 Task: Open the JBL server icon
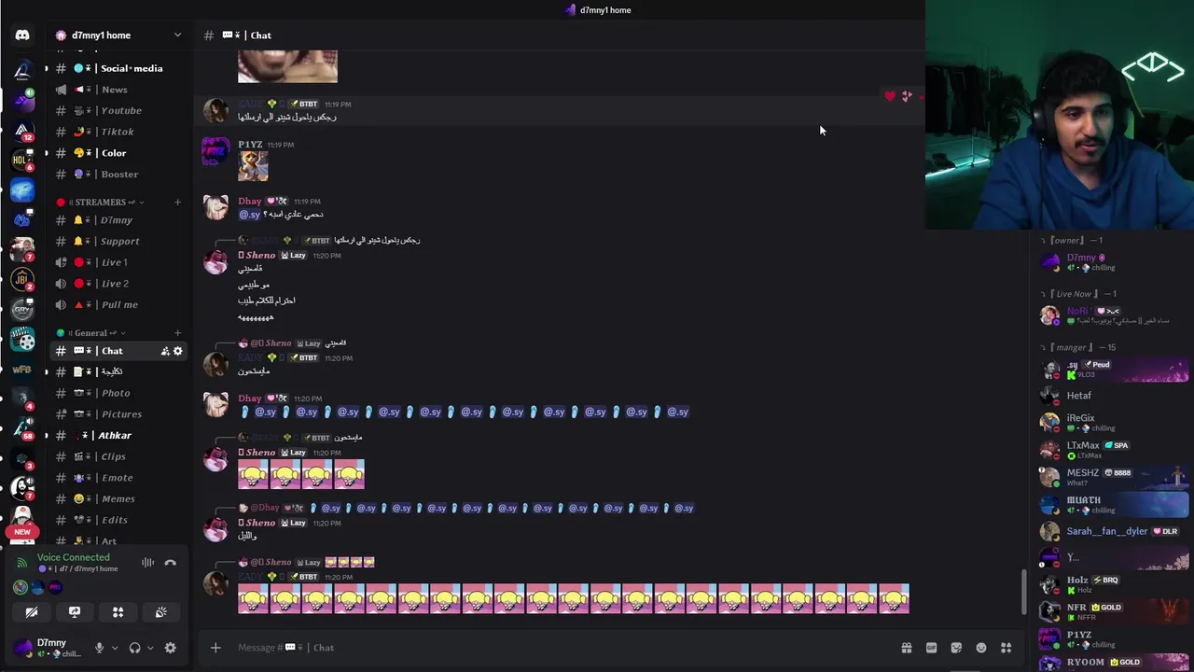tap(22, 279)
